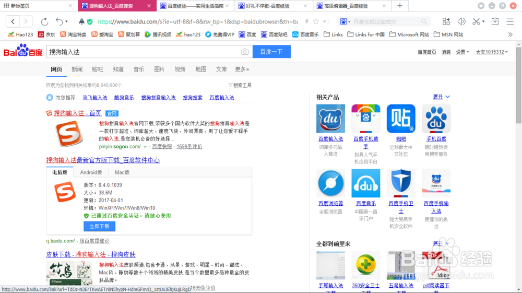Open the downloads icon in the toolbar
The height and width of the screenshot is (293, 522).
tap(495, 21)
